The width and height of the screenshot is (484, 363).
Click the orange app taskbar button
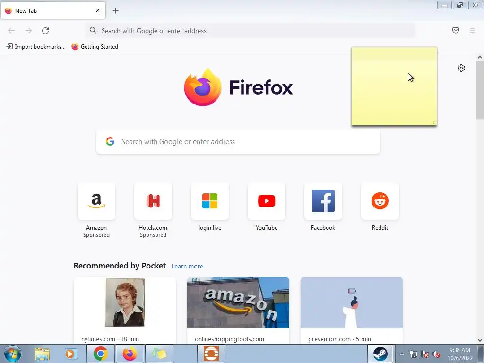coord(211,354)
